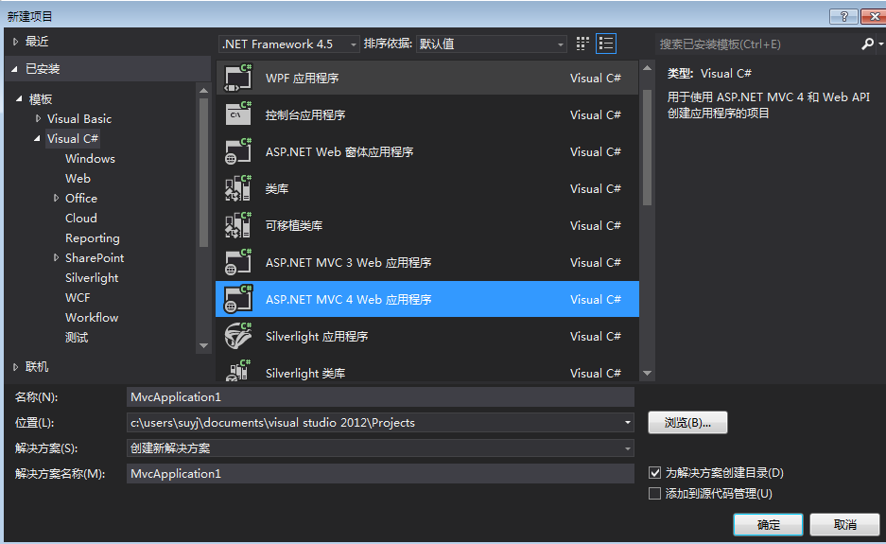Screen dimensions: 886x544
Task: Click template list scrollbar down arrow
Action: point(647,373)
